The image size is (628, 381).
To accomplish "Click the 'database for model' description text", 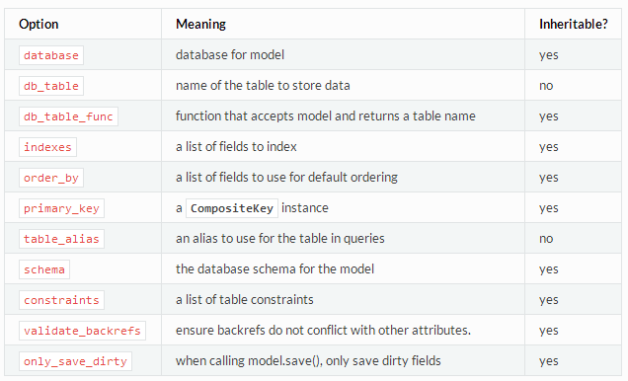I will [x=230, y=55].
